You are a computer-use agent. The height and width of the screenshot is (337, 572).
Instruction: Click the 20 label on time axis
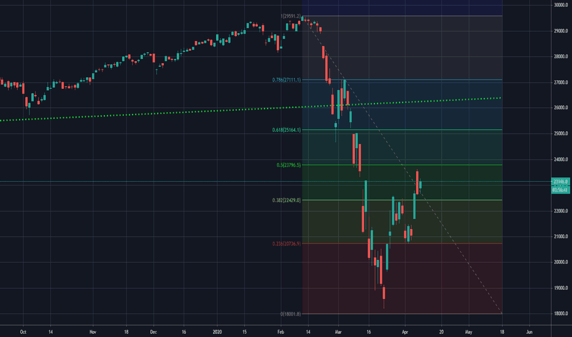(441, 332)
